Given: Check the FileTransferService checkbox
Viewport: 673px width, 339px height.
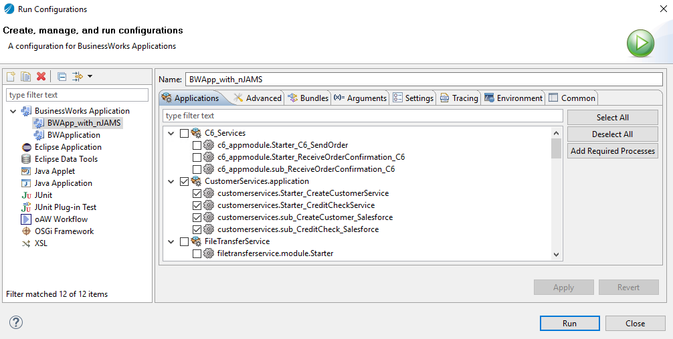Looking at the screenshot, I should coord(184,241).
